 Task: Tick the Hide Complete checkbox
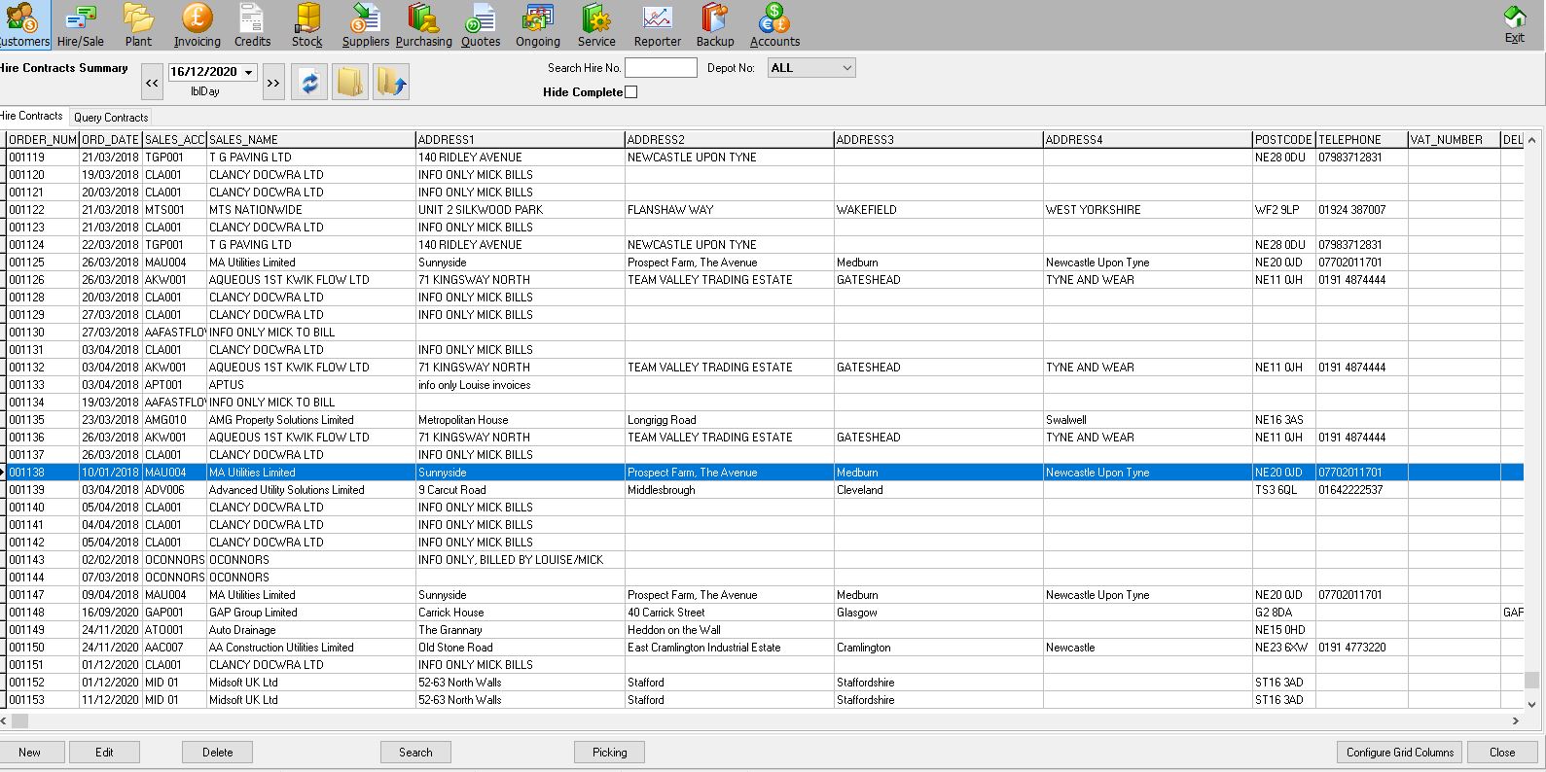point(630,92)
